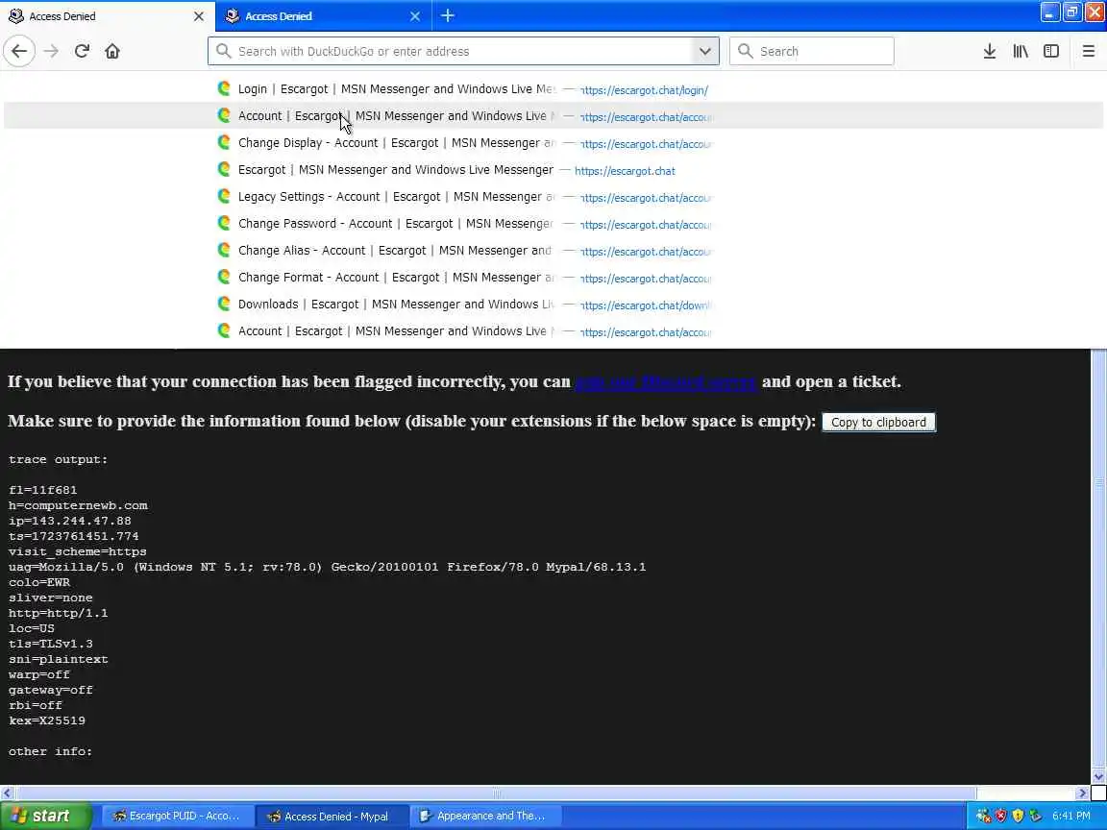Click the 6:41 PM system clock
Screen dimensions: 1107x830
point(1071,816)
